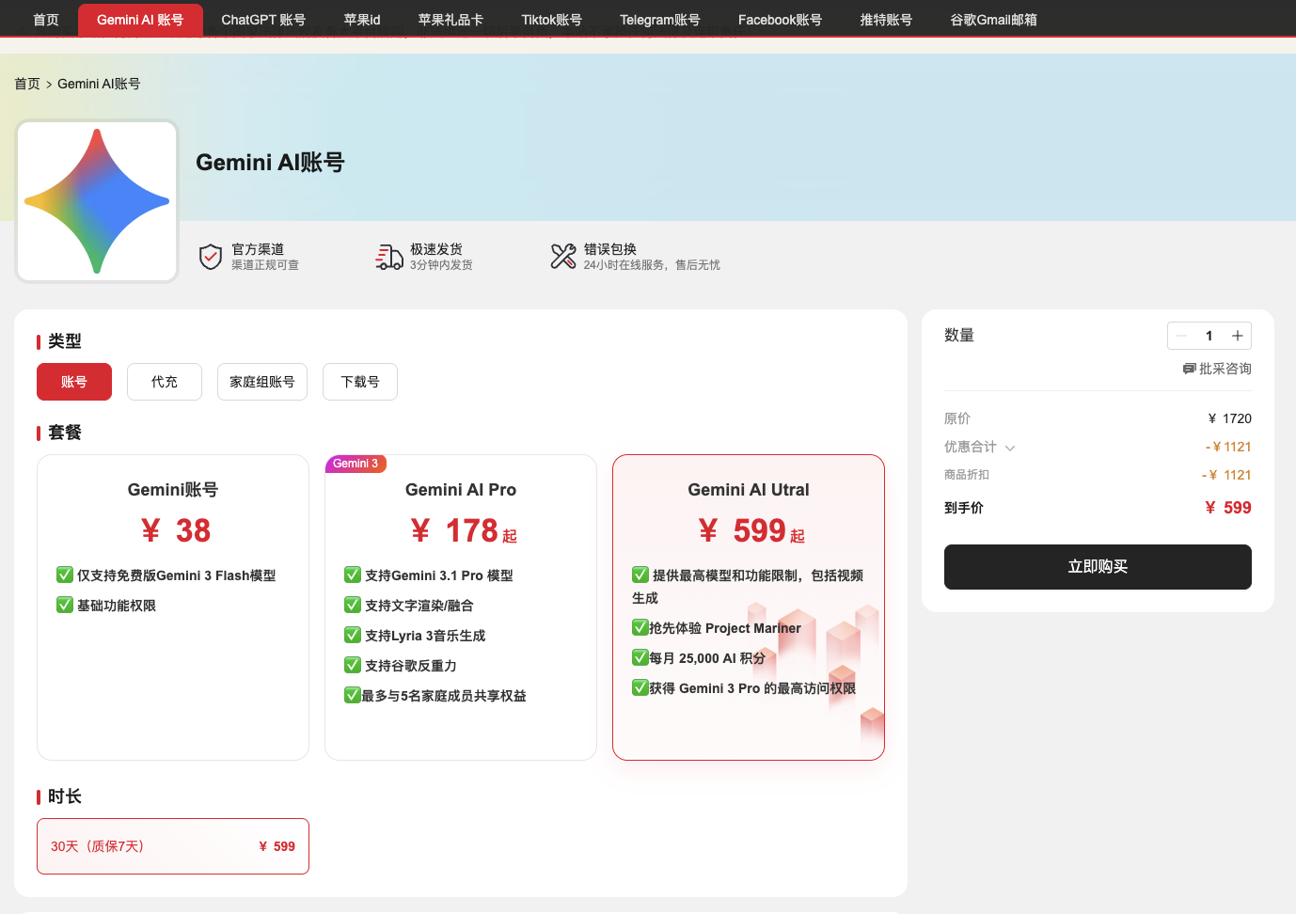
Task: Click the fast delivery truck icon
Action: click(x=389, y=256)
